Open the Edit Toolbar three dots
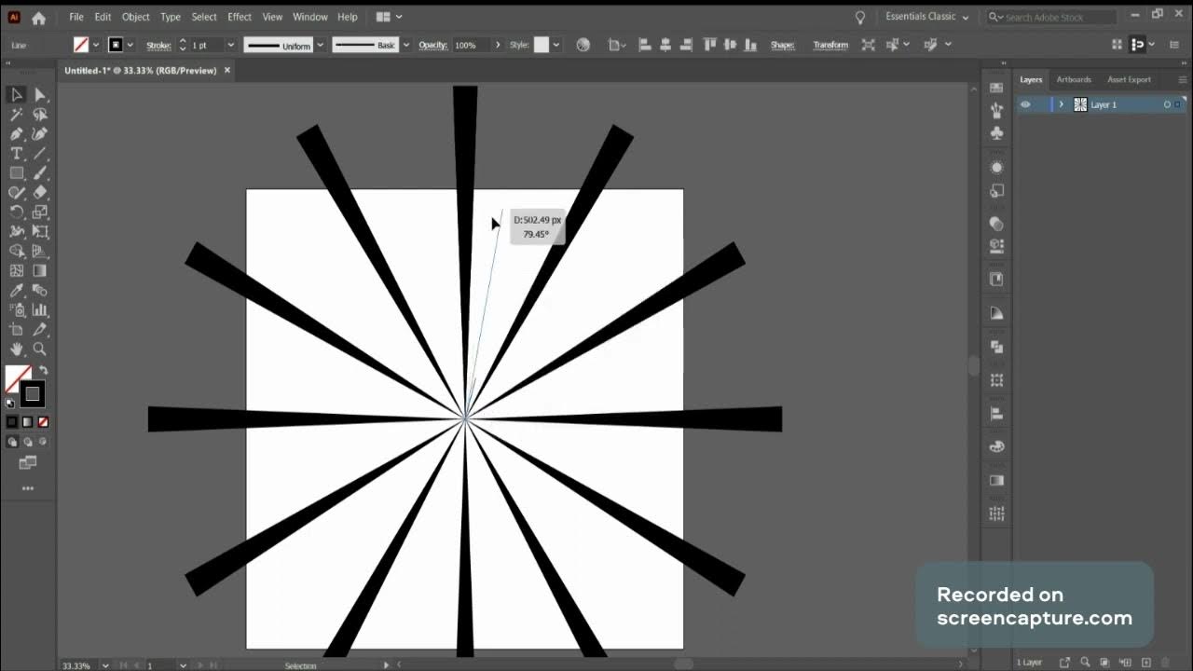Image resolution: width=1193 pixels, height=671 pixels. tap(27, 488)
